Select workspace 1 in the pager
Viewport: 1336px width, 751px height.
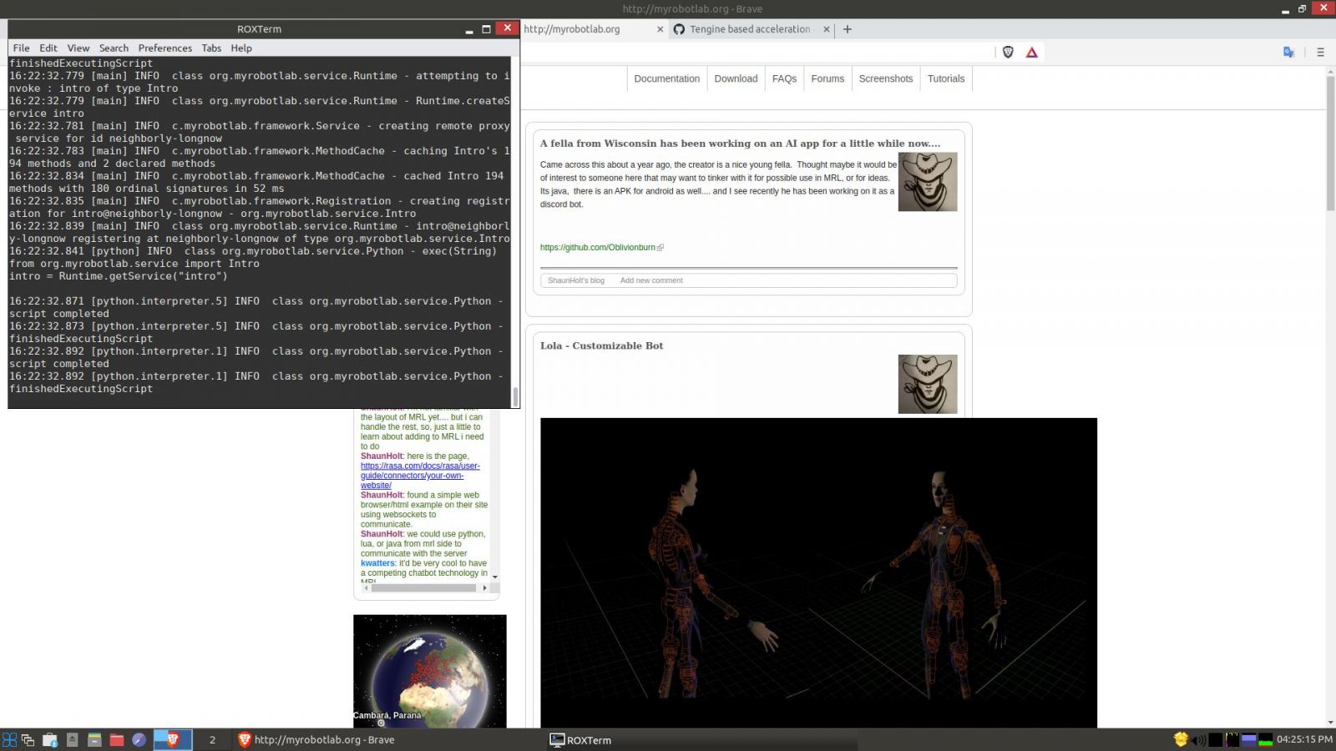pos(173,739)
